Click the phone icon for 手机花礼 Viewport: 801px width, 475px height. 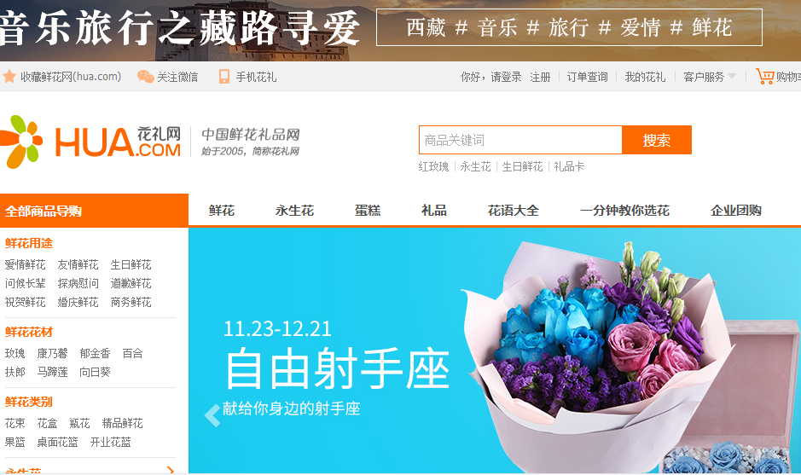click(x=224, y=77)
